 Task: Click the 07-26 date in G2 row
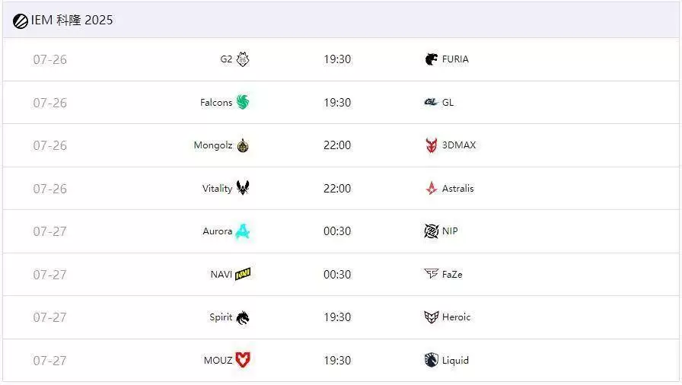50,59
